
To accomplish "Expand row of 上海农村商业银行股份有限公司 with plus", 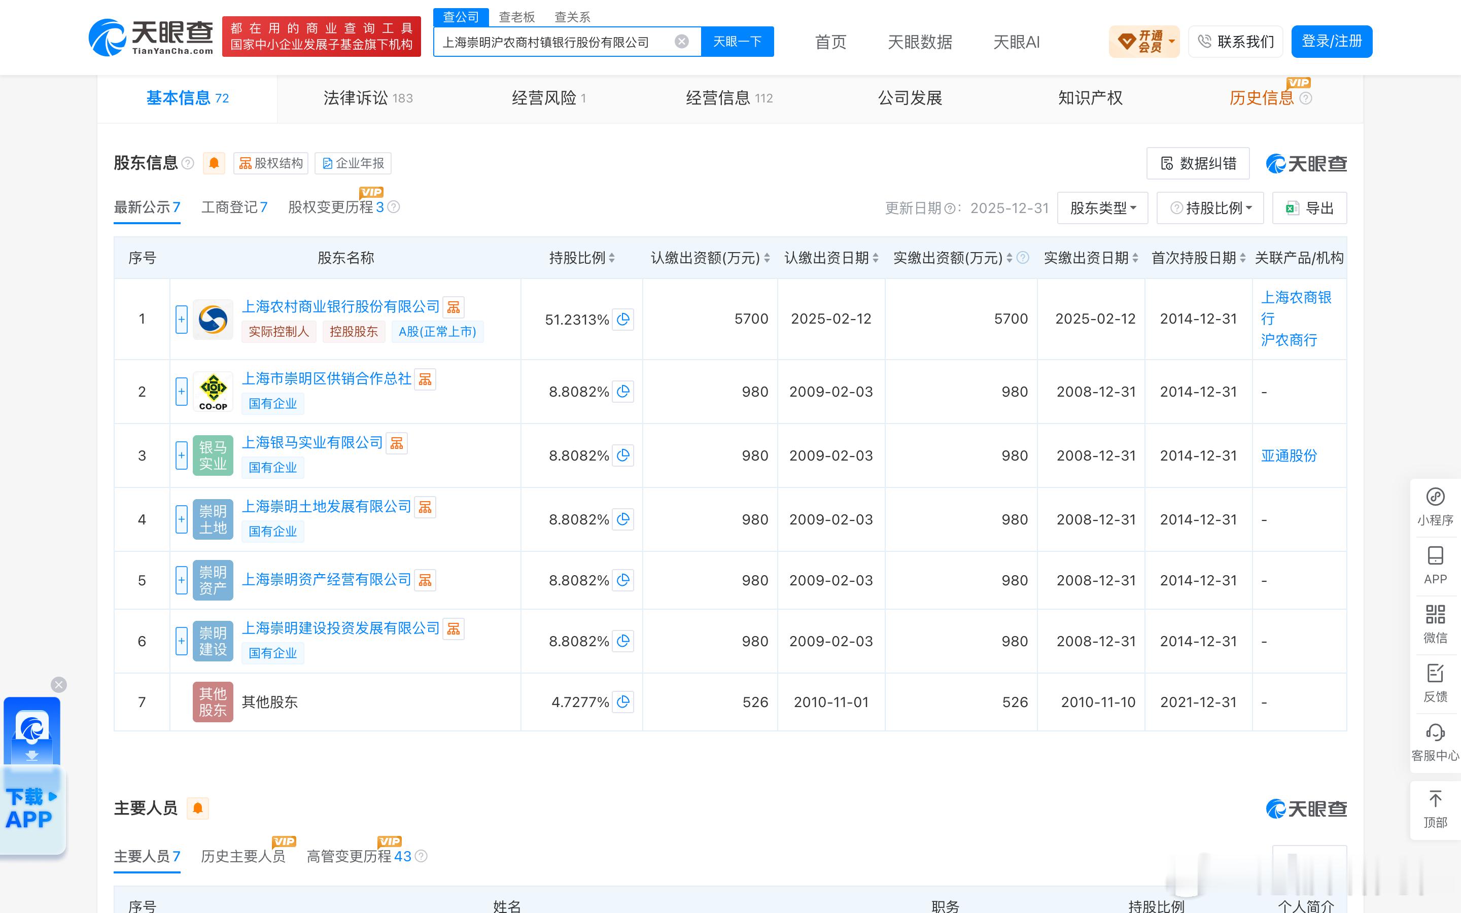I will tap(181, 319).
